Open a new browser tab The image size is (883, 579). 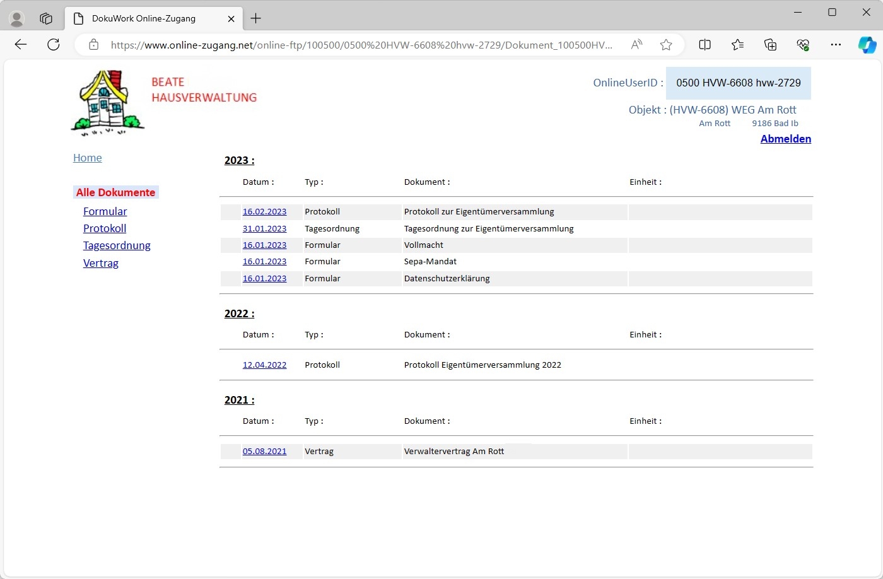click(255, 19)
